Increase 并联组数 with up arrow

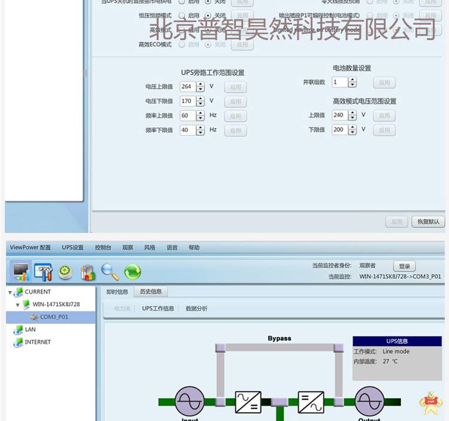coord(353,80)
